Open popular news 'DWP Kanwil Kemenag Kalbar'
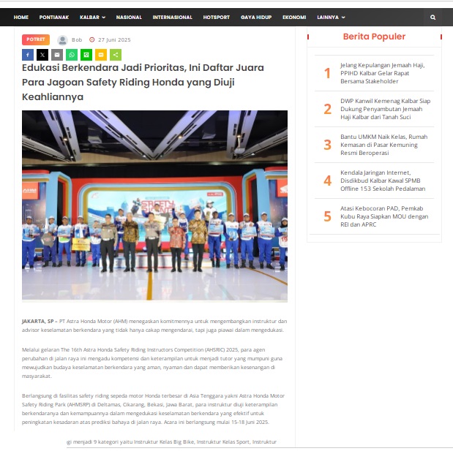453x451 pixels. click(386, 109)
